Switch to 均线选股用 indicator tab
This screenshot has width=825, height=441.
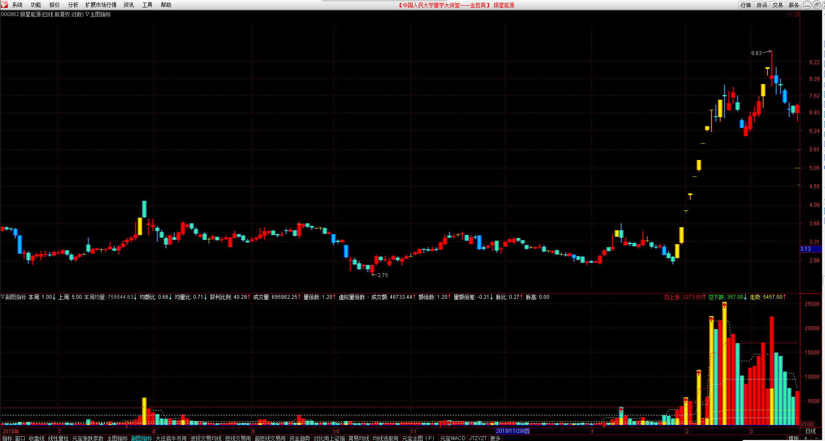[x=386, y=438]
